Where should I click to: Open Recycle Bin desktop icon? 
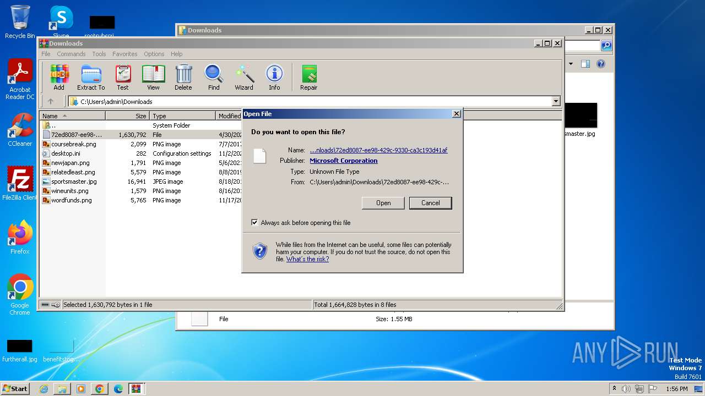20,22
